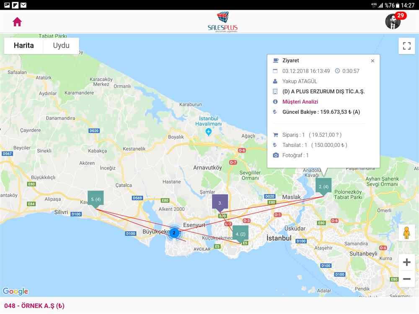Open the user profile avatar
Screen dimensions: 419x314
(x=393, y=21)
